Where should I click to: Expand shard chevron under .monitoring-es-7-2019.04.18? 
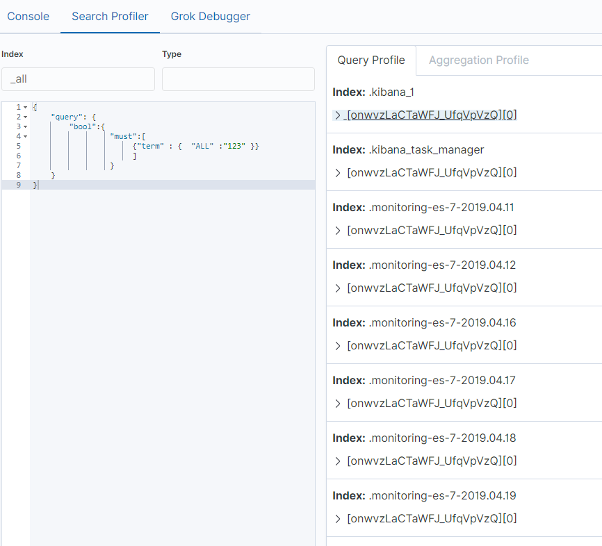coord(337,461)
